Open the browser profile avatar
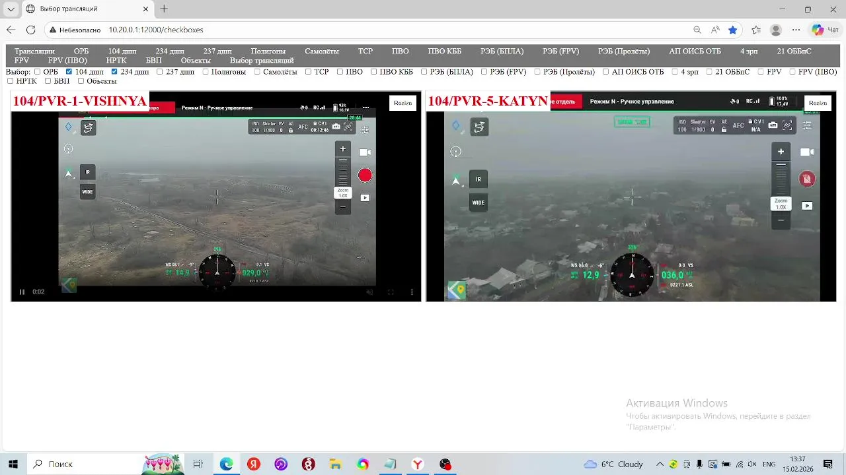846x475 pixels. coord(776,30)
